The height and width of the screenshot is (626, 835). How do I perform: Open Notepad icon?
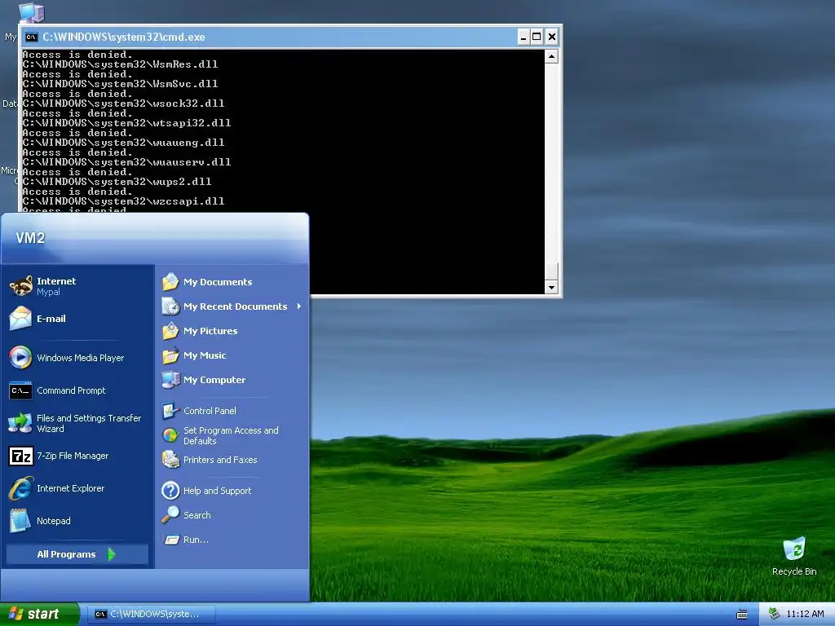(20, 521)
